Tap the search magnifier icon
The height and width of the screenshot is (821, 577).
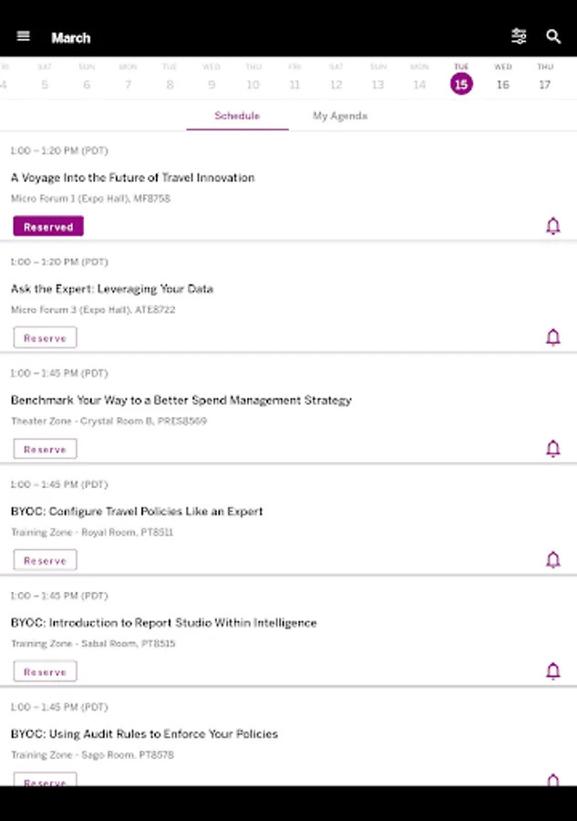(553, 36)
